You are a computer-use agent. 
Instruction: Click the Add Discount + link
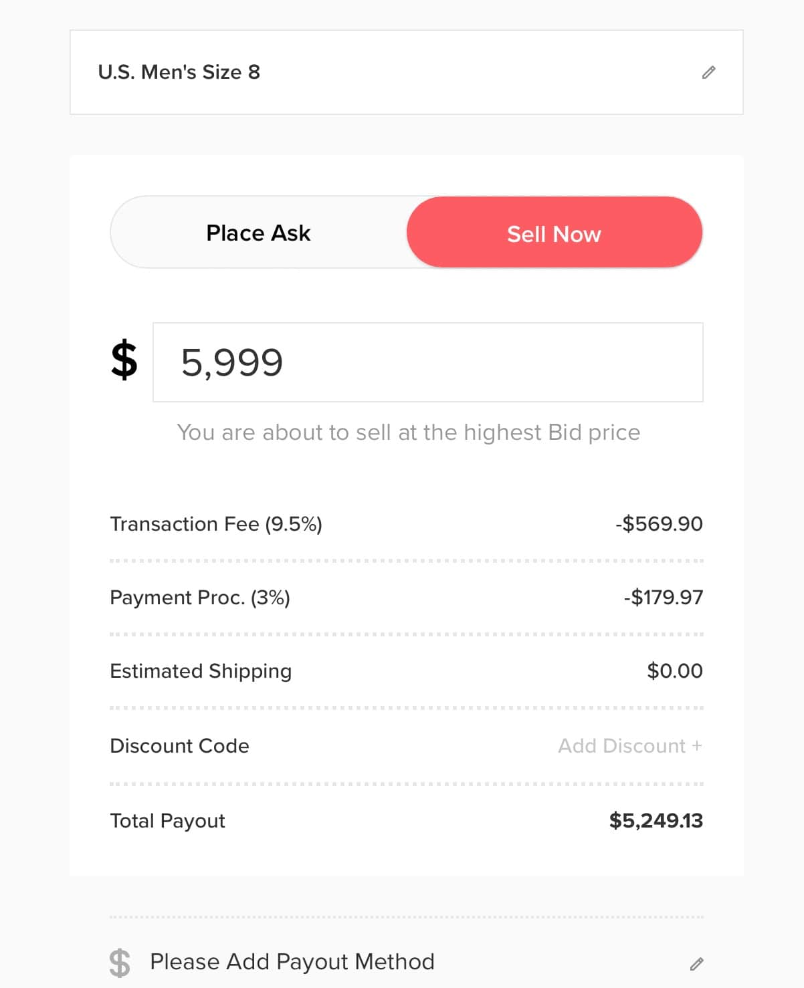[x=629, y=745]
